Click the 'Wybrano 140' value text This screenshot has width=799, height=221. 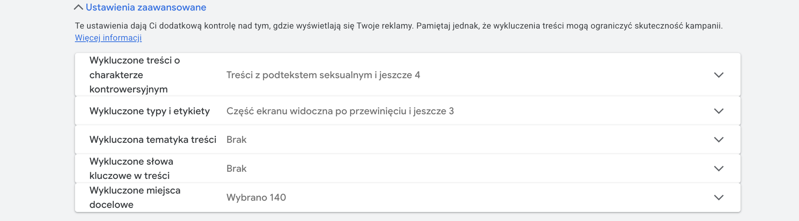click(256, 198)
